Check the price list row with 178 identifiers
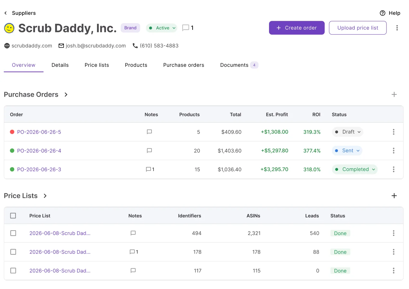Screen dimensions: 409x289 [13, 252]
